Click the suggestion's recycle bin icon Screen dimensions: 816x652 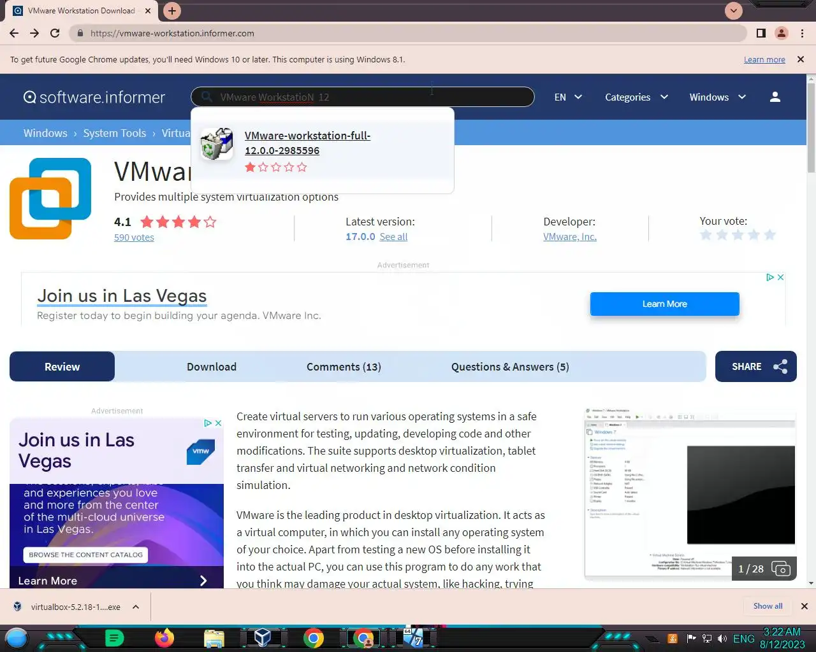click(217, 143)
